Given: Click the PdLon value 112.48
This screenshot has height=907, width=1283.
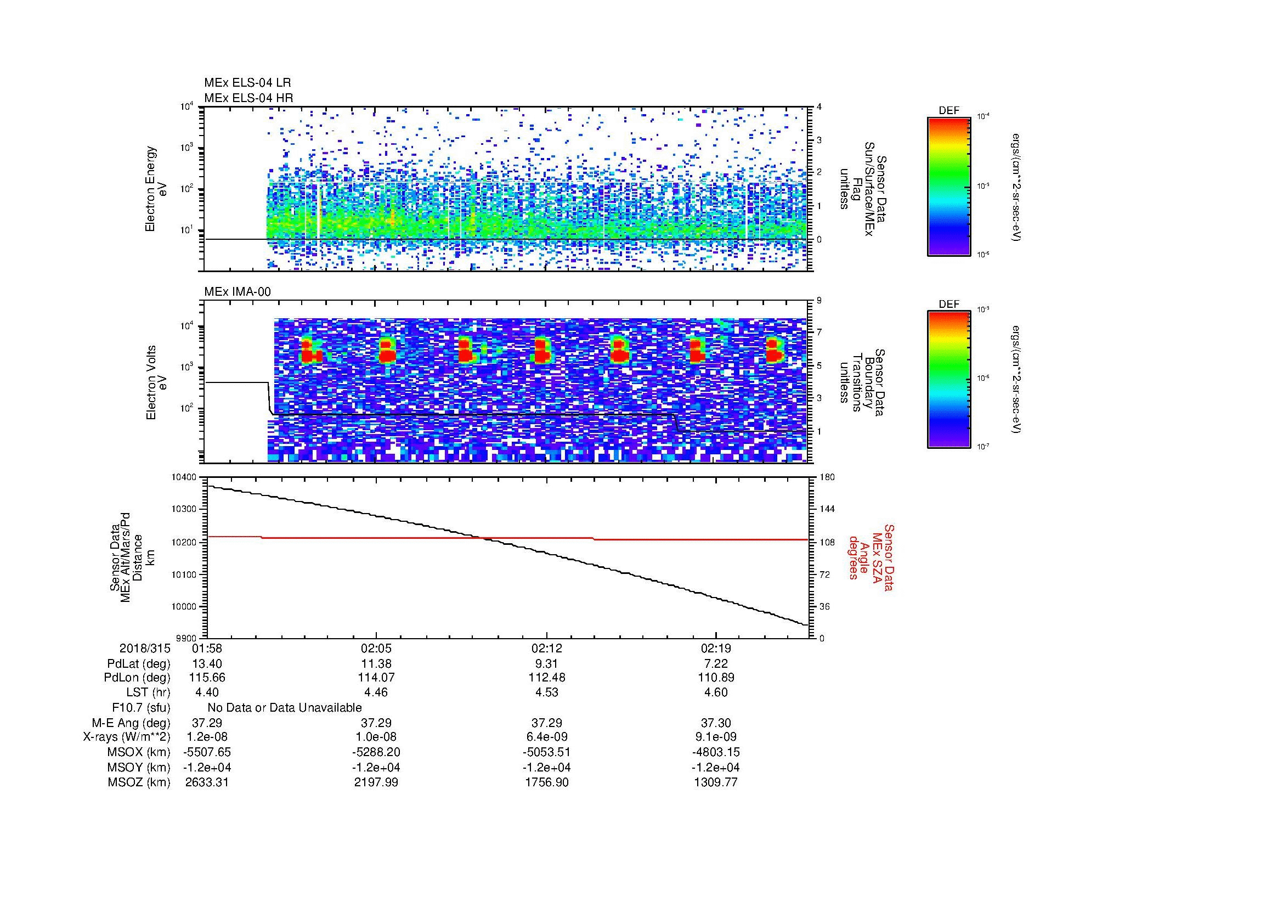Looking at the screenshot, I should coord(546,678).
